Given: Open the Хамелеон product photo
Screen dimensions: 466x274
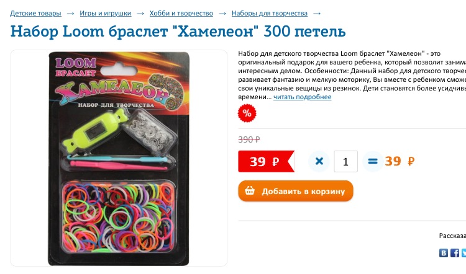Looking at the screenshot, I should click(x=119, y=158).
